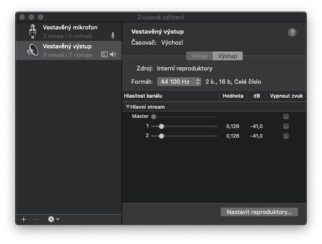Screen dimensions: 322x244
Task: Click the default output speaker volume icon
Action: click(113, 55)
